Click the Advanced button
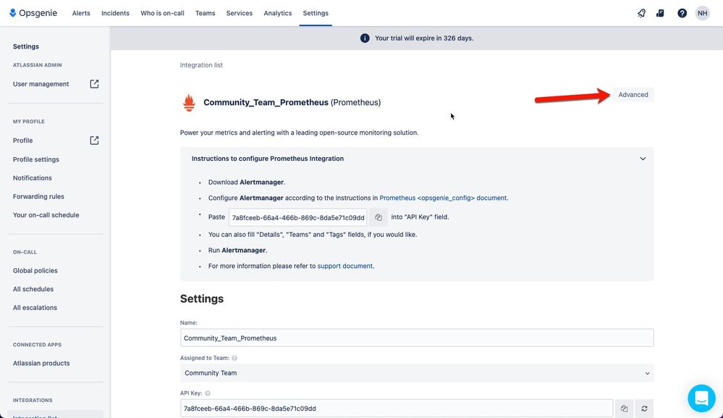723x418 pixels. point(633,95)
